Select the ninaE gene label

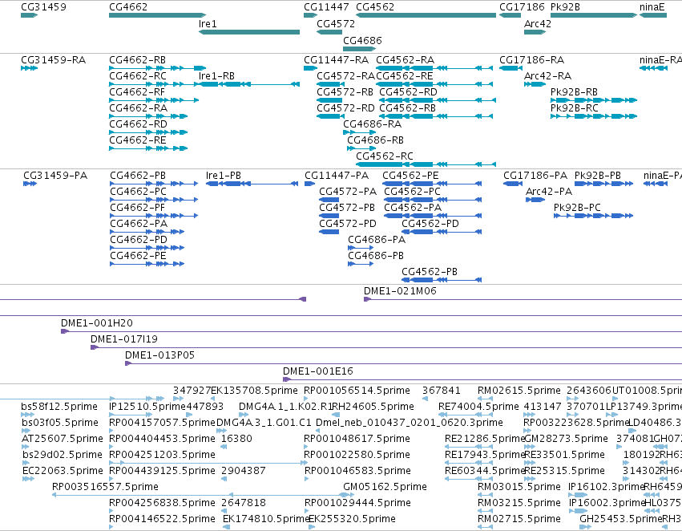pyautogui.click(x=652, y=7)
